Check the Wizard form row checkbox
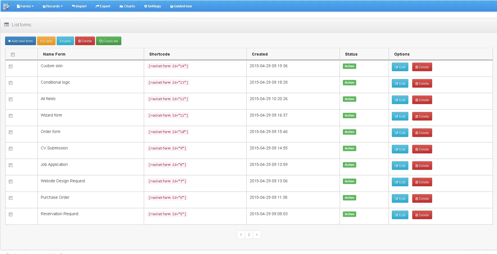This screenshot has width=497, height=254. point(11,116)
